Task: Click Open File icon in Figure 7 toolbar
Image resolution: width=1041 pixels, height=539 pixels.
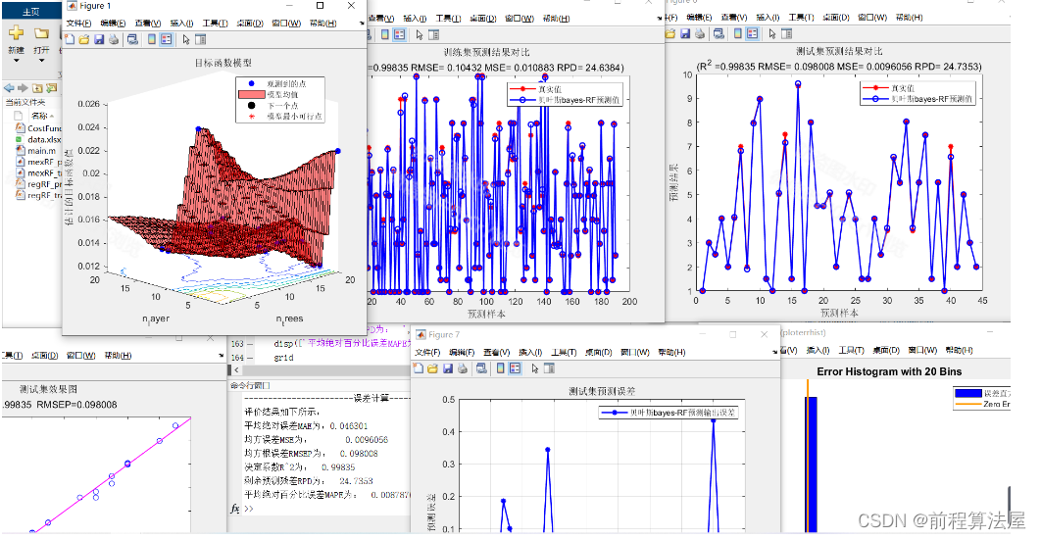Action: pos(433,368)
